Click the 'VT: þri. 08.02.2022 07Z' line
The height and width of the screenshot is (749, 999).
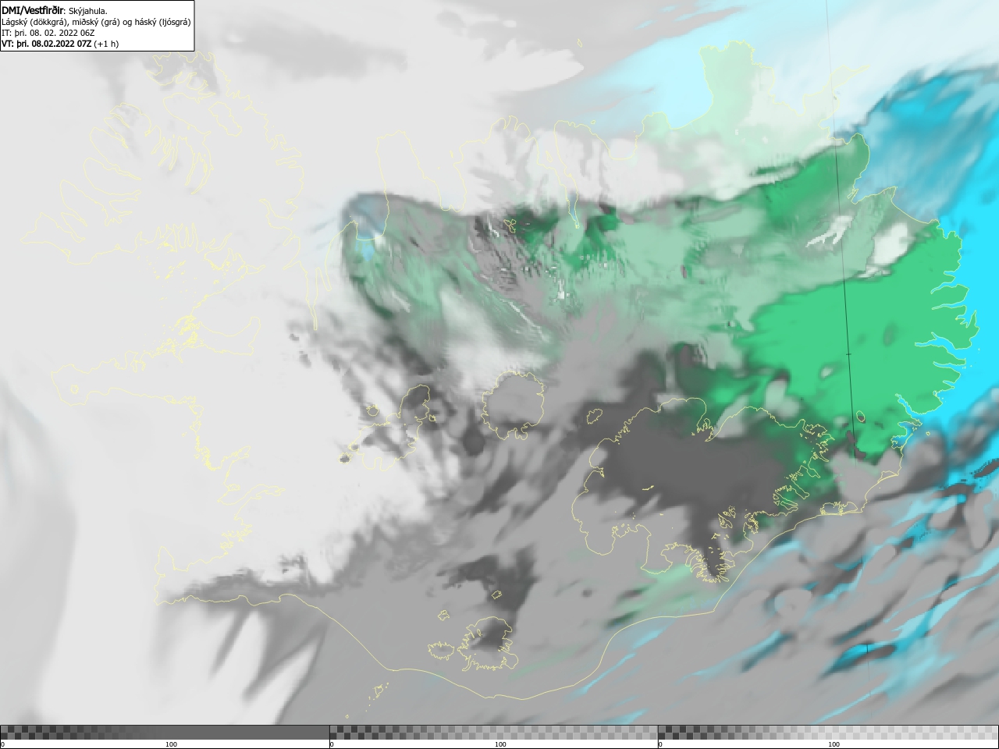[46, 44]
